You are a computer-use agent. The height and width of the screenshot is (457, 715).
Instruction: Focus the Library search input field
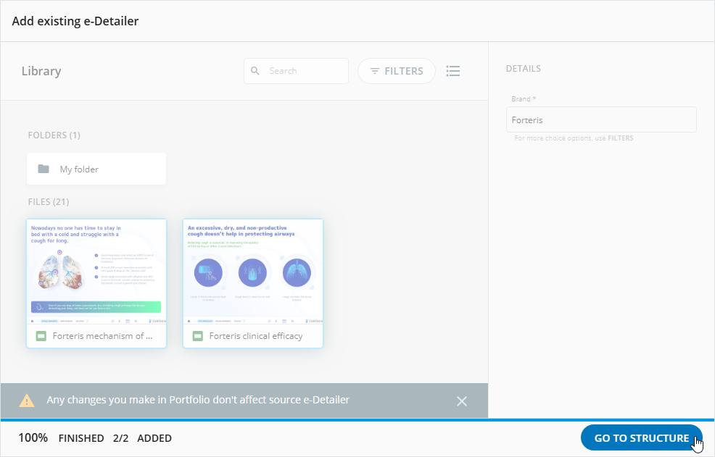point(305,71)
